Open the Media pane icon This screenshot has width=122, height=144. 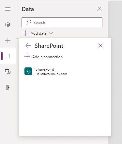[x=8, y=72]
